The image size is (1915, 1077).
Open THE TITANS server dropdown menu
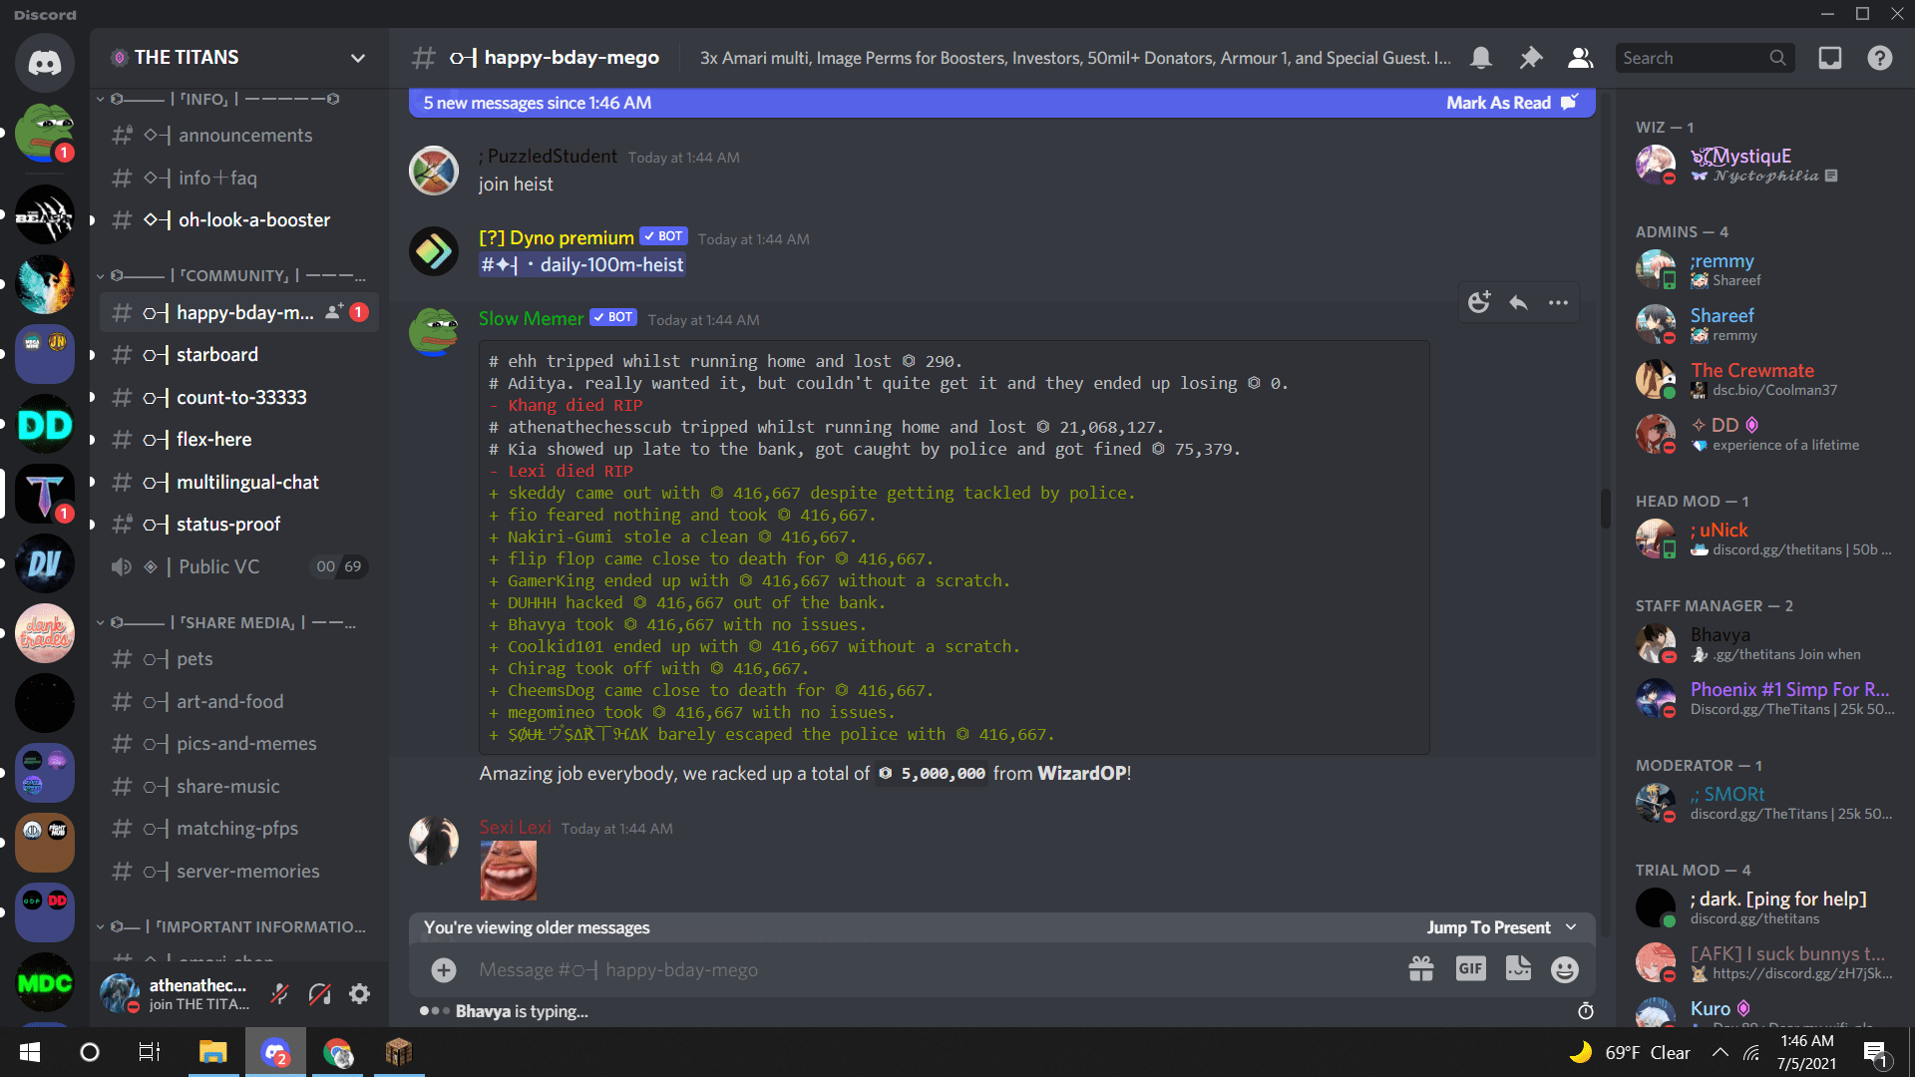[357, 58]
